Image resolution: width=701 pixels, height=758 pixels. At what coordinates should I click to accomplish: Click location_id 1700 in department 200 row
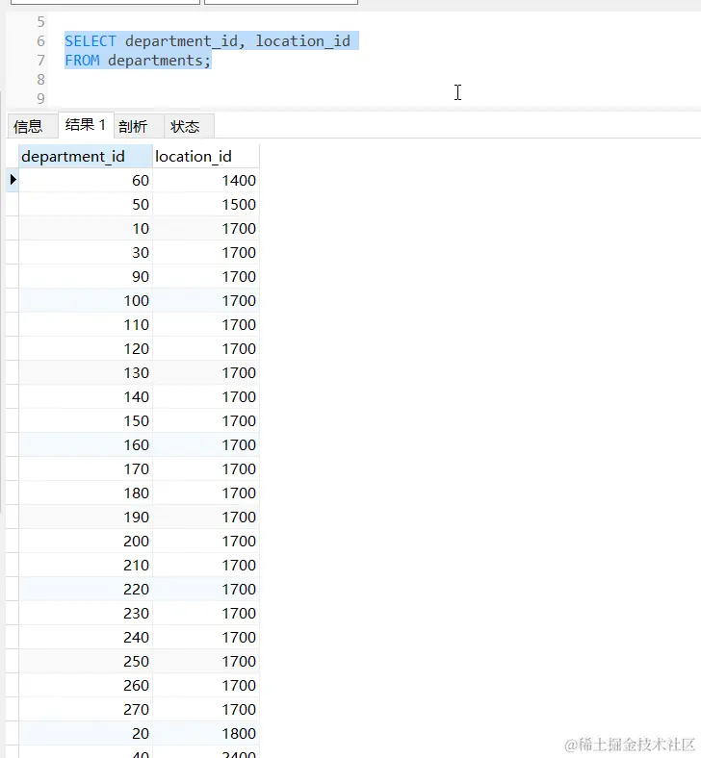pos(206,541)
